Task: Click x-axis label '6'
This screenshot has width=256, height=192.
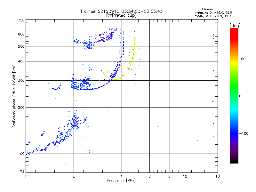Action: coord(149,176)
